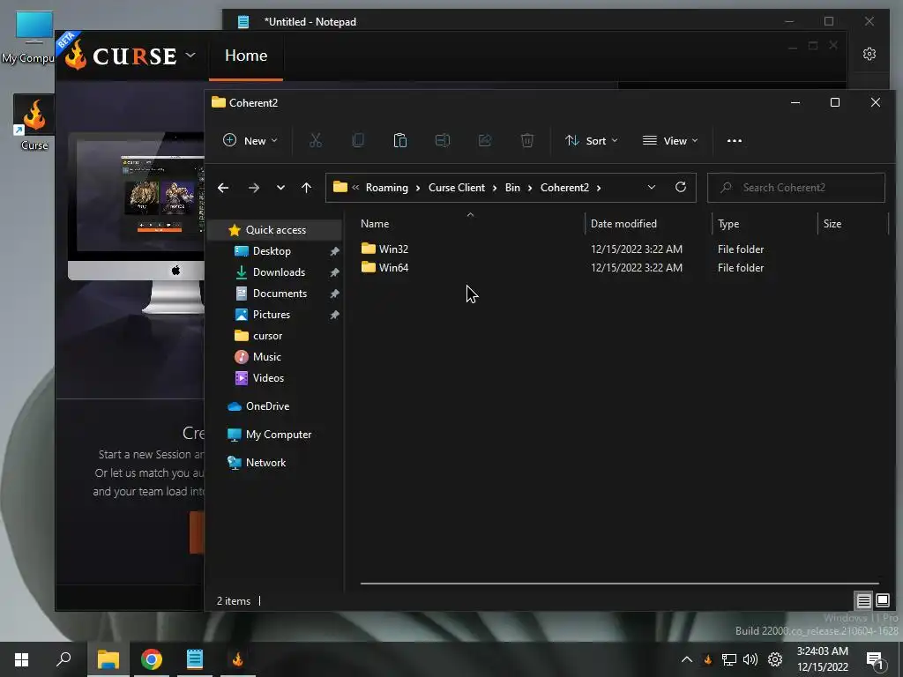Open notification center icon
This screenshot has height=677, width=903.
pyautogui.click(x=875, y=659)
